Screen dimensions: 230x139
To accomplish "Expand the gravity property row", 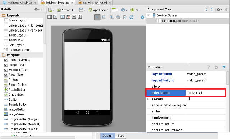I will coord(148,99).
